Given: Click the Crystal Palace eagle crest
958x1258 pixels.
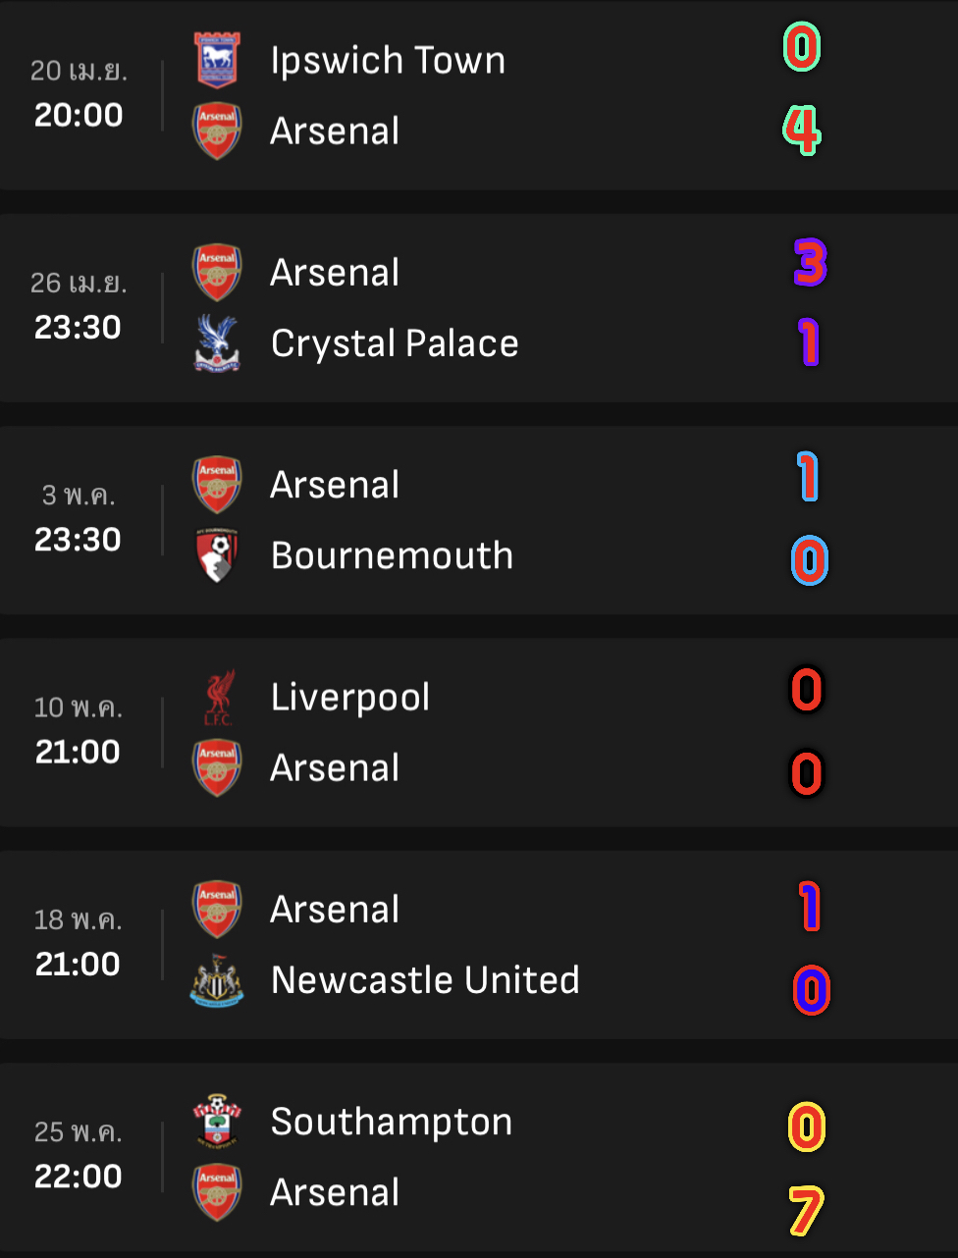Looking at the screenshot, I should [217, 342].
